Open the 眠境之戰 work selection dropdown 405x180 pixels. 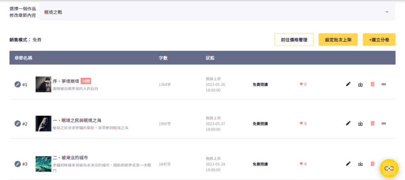[x=217, y=12]
